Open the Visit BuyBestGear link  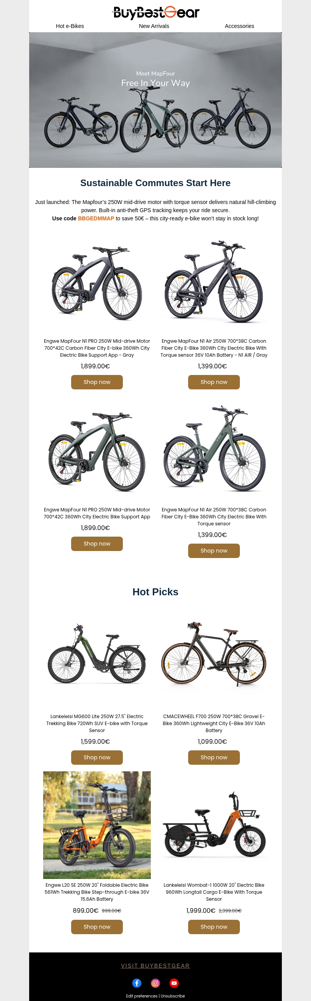(x=155, y=966)
